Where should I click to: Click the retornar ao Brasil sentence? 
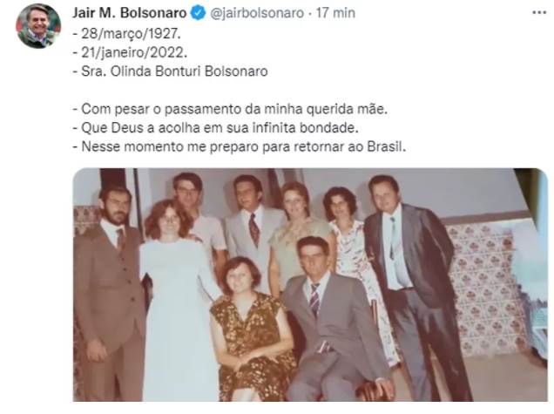(x=240, y=146)
